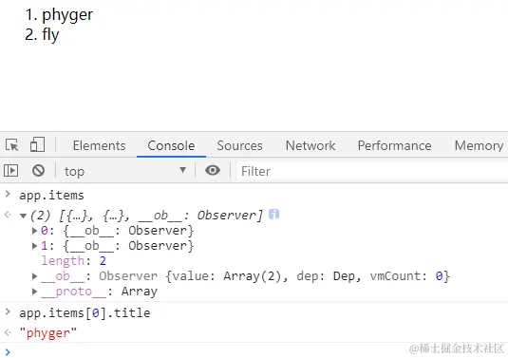Screen dimensions: 508x358
Task: Click into the Filter input field
Action: [x=372, y=171]
